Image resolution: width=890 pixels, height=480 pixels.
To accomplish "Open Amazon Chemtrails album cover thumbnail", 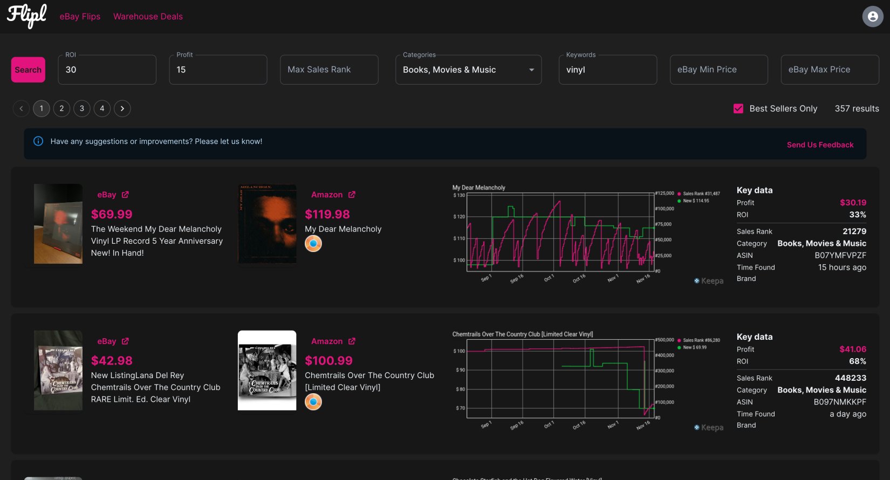I will 267,371.
